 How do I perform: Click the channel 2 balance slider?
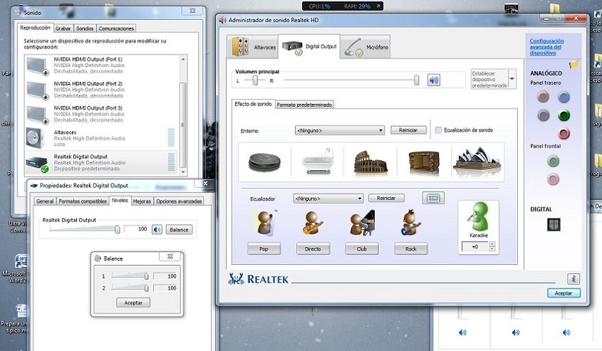pos(146,288)
